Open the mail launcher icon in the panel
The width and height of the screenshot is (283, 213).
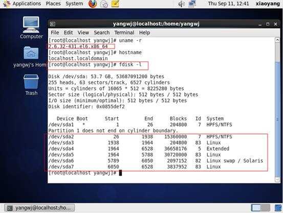coord(104,4)
